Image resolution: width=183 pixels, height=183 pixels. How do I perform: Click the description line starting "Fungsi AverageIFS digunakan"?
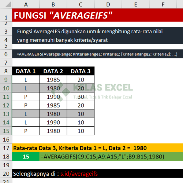tap(90, 31)
